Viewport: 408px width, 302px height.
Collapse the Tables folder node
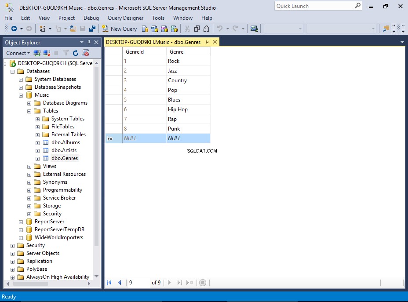pyautogui.click(x=29, y=111)
